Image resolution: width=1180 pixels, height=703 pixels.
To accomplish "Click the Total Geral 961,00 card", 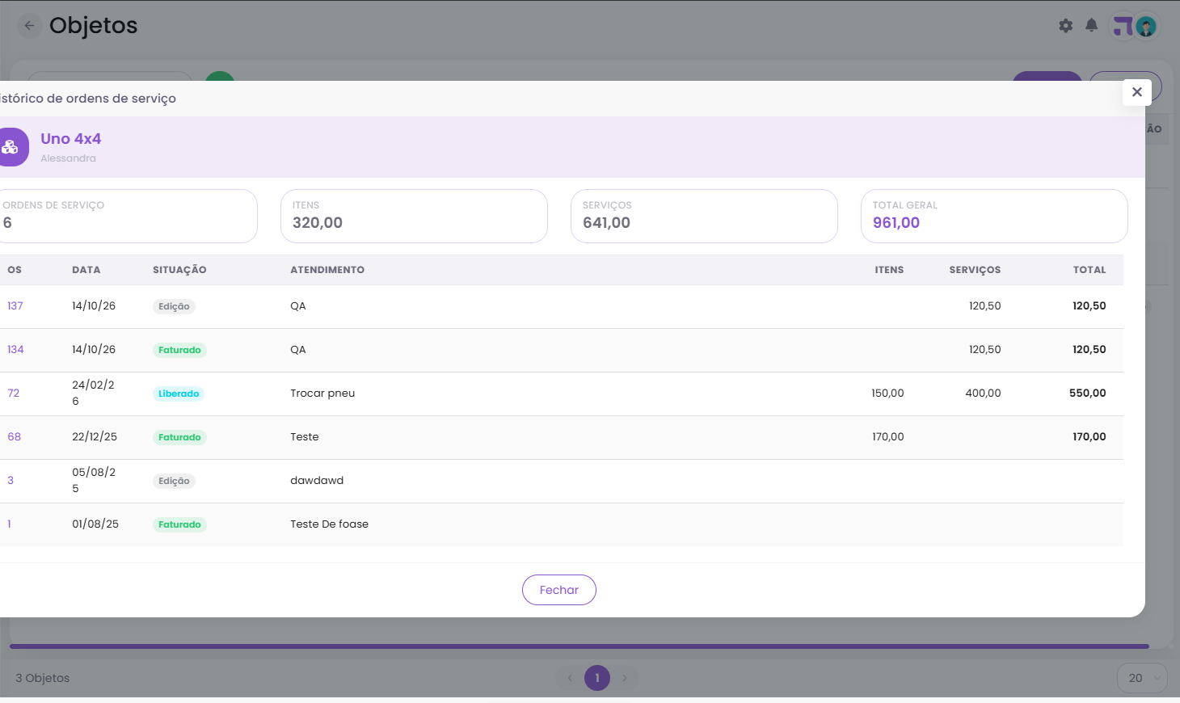I will pyautogui.click(x=994, y=216).
